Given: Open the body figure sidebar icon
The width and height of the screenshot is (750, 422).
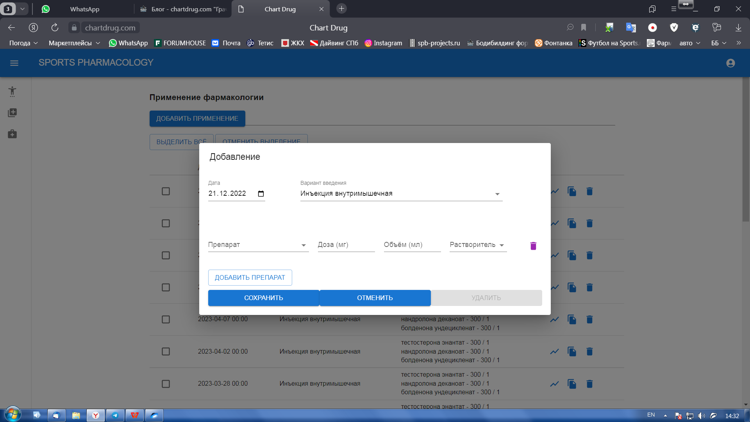Looking at the screenshot, I should [x=12, y=91].
